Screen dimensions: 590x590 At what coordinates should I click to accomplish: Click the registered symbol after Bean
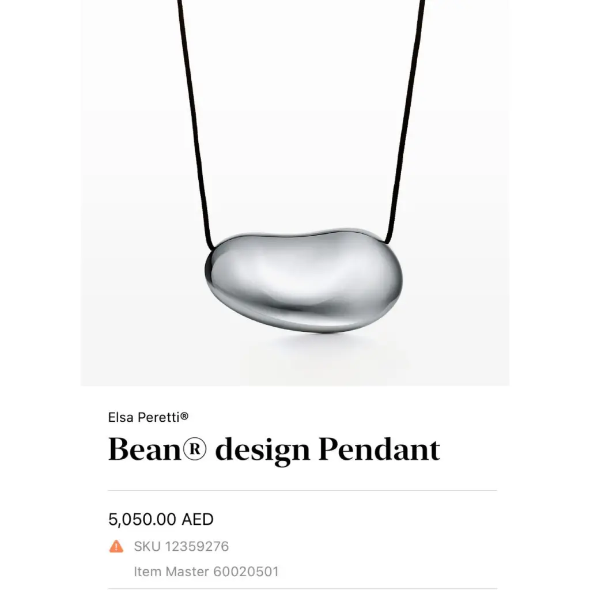click(194, 449)
